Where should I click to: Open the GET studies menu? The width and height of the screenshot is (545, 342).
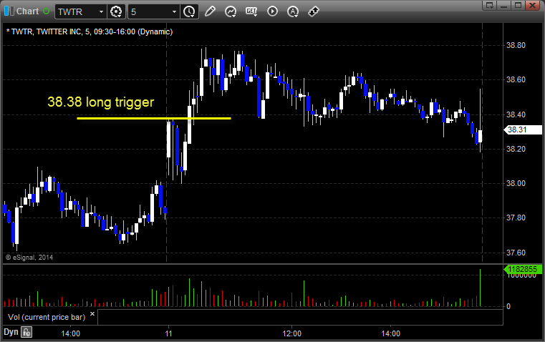[251, 11]
